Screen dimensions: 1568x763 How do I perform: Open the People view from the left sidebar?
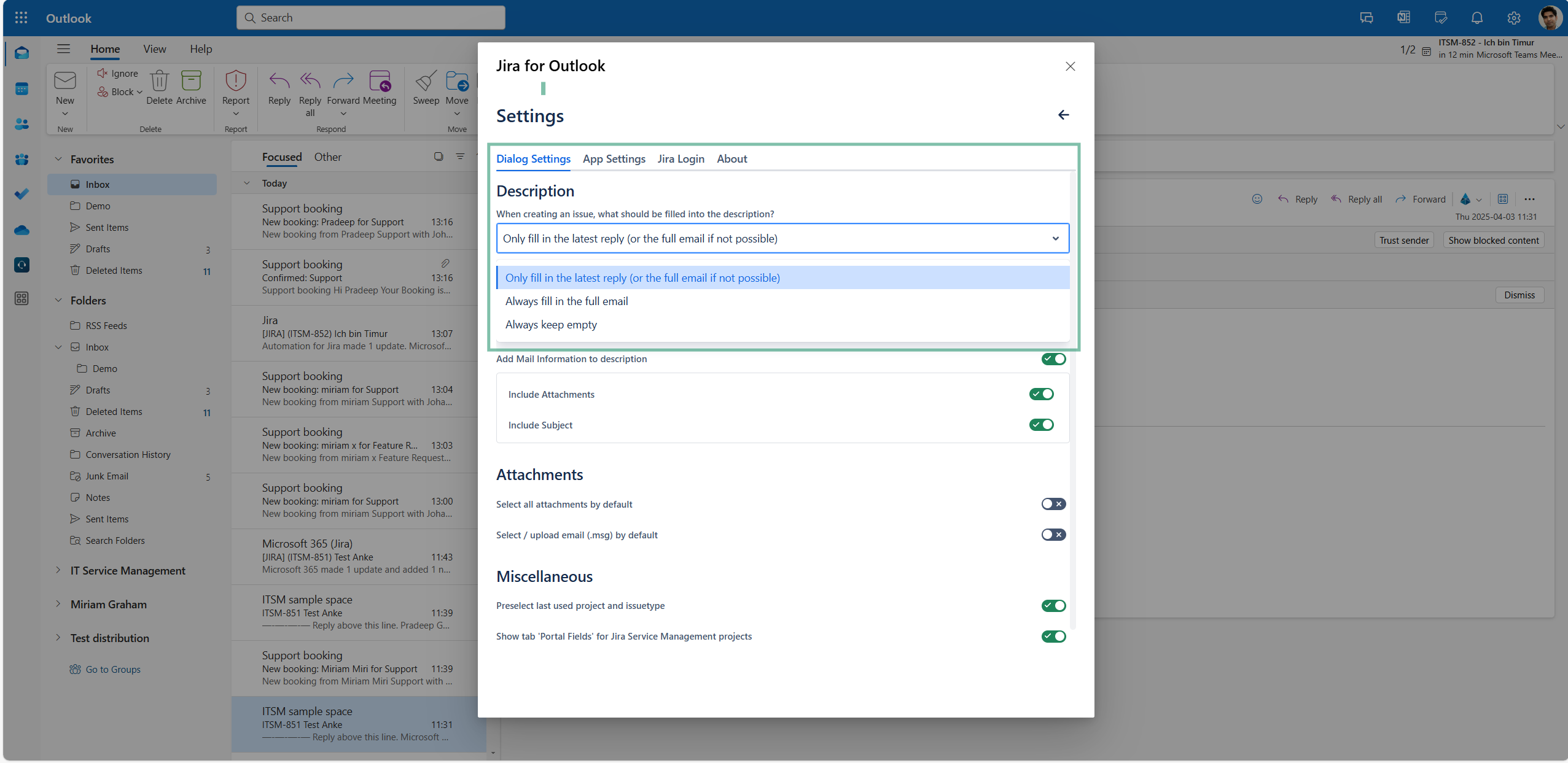(x=21, y=124)
